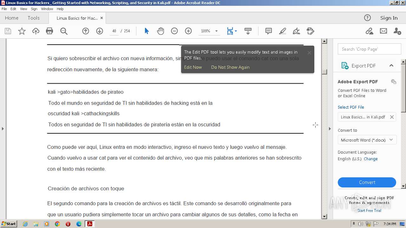
Task: Show hidden system tray icons
Action: (x=354, y=224)
